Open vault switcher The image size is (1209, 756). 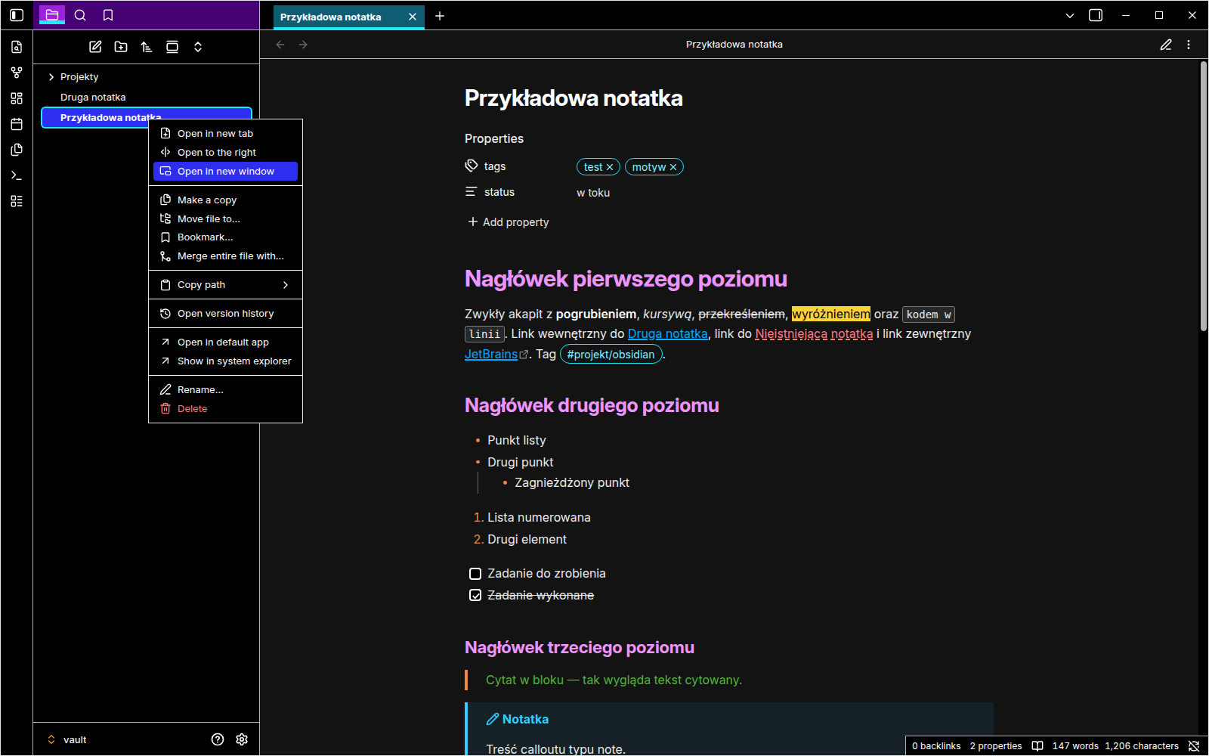coord(66,739)
